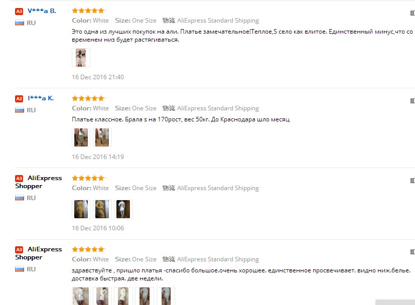Open reviewer profile V***a B.
The width and height of the screenshot is (415, 305).
[x=42, y=11]
